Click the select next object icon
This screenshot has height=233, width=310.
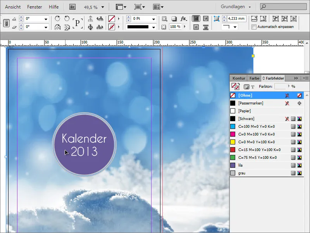(x=100, y=27)
